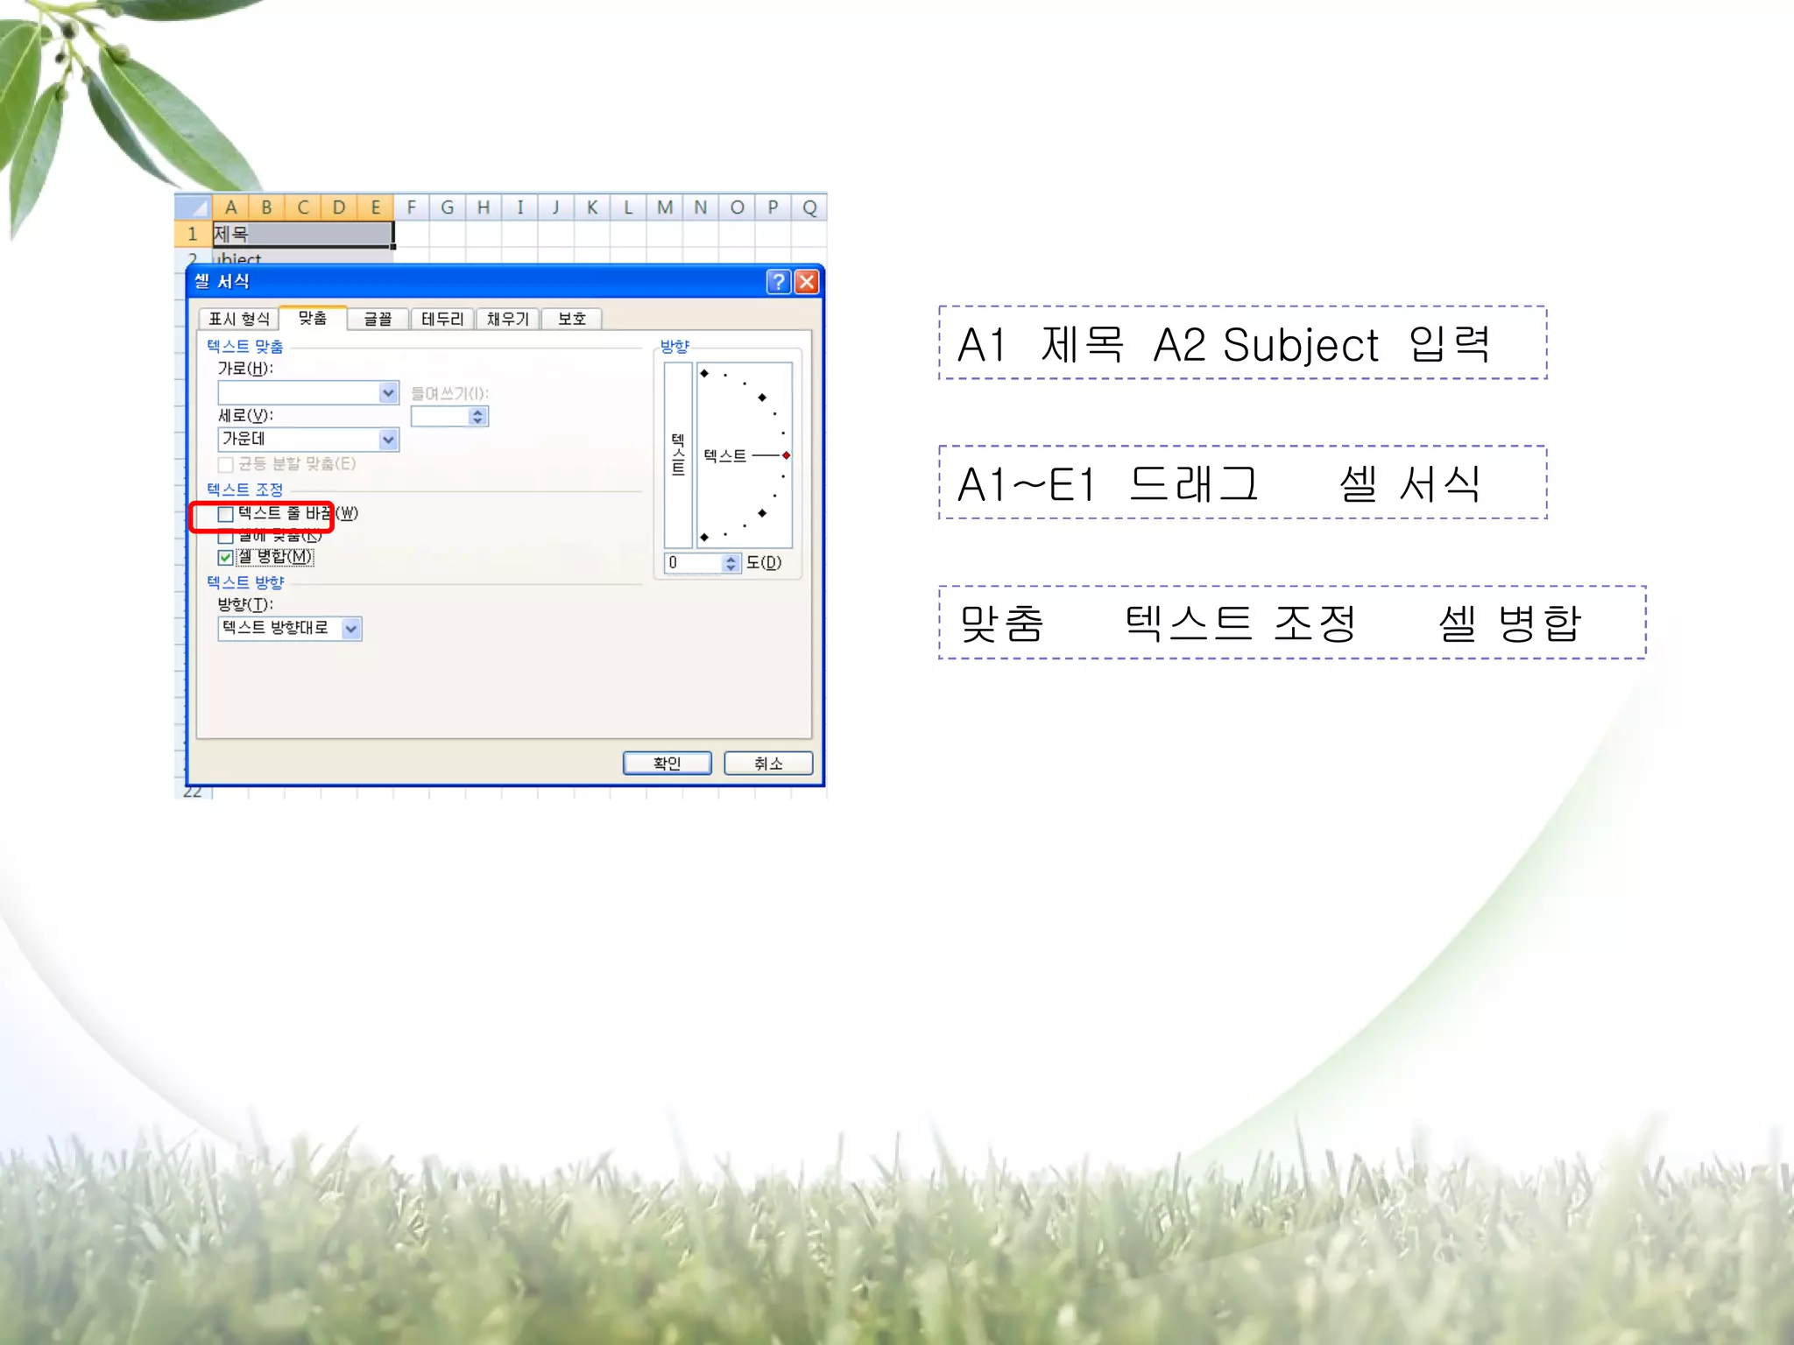Expand the 텍스트 방향 direction dropdown
This screenshot has height=1345, width=1794.
coord(351,629)
